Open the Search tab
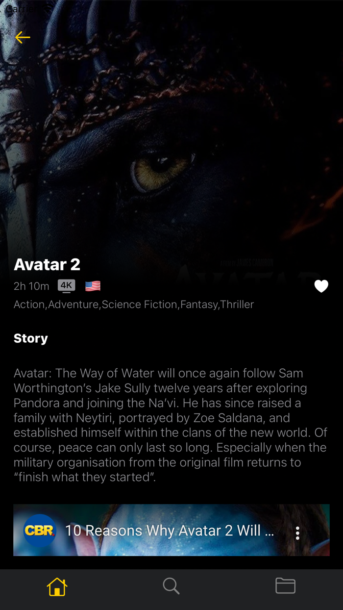343x610 pixels. click(171, 586)
